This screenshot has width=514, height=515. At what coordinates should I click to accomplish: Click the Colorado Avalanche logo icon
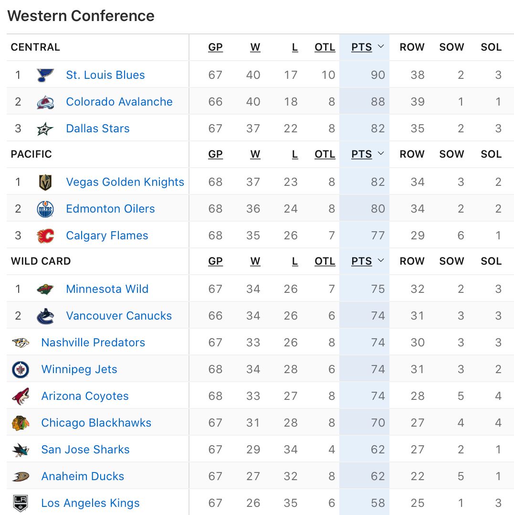point(45,102)
